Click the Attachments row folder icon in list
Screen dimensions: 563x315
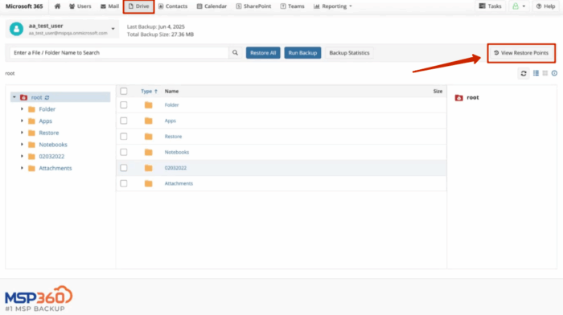148,184
